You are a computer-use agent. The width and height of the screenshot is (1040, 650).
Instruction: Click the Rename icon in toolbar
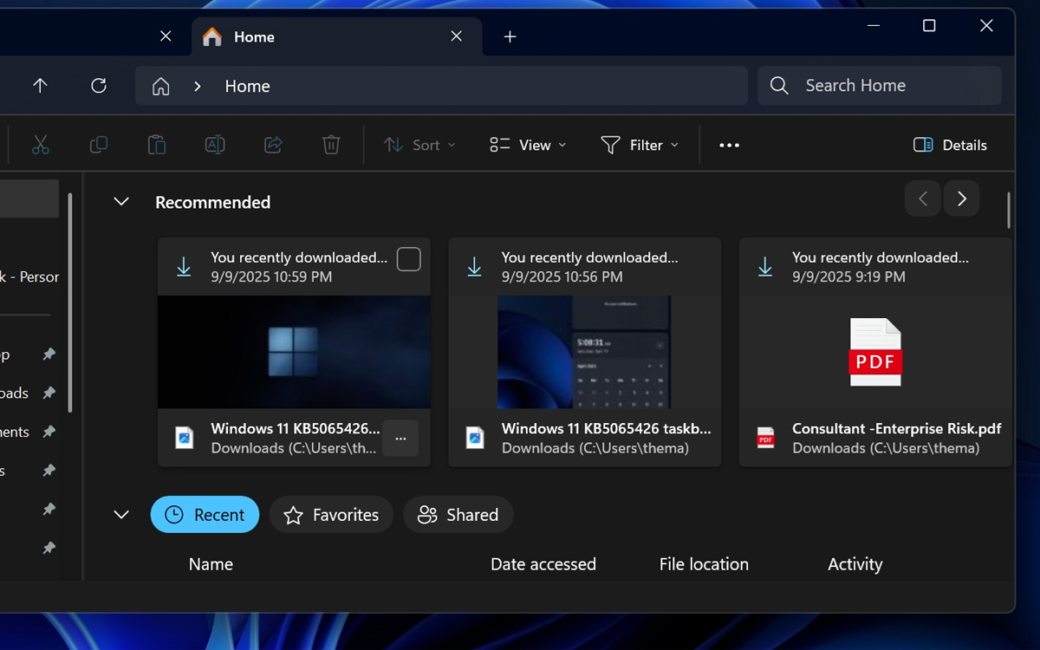[x=215, y=145]
